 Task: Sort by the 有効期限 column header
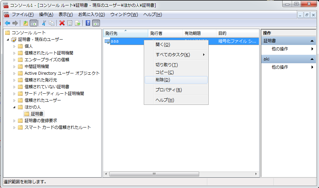193,33
